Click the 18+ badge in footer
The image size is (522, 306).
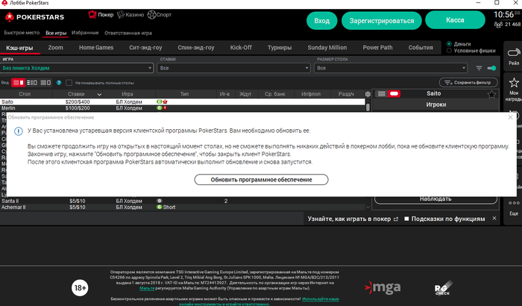(80, 287)
